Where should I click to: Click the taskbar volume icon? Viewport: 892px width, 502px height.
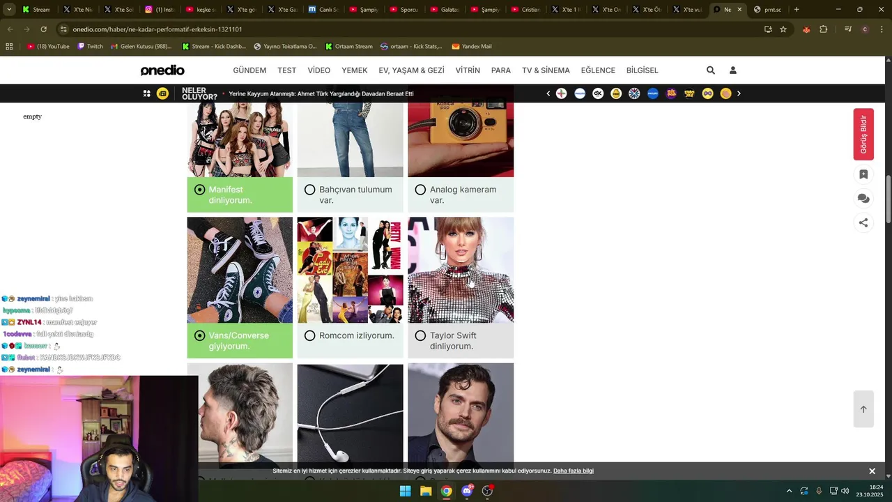[x=845, y=491]
